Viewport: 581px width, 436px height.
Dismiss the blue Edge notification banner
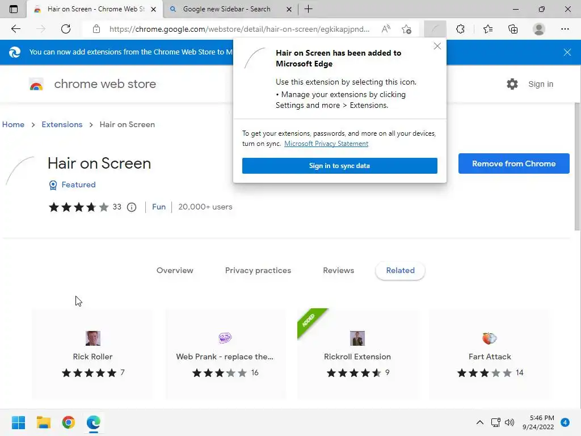pos(567,52)
